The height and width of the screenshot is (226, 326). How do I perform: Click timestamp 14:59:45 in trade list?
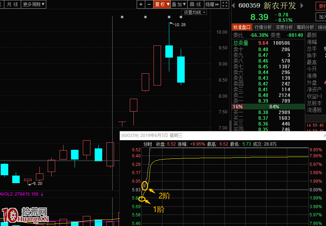tap(315, 125)
